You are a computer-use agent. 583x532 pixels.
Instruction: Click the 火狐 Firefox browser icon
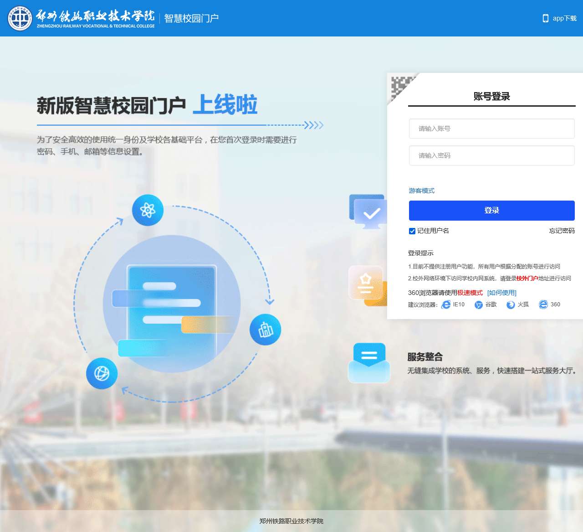511,305
